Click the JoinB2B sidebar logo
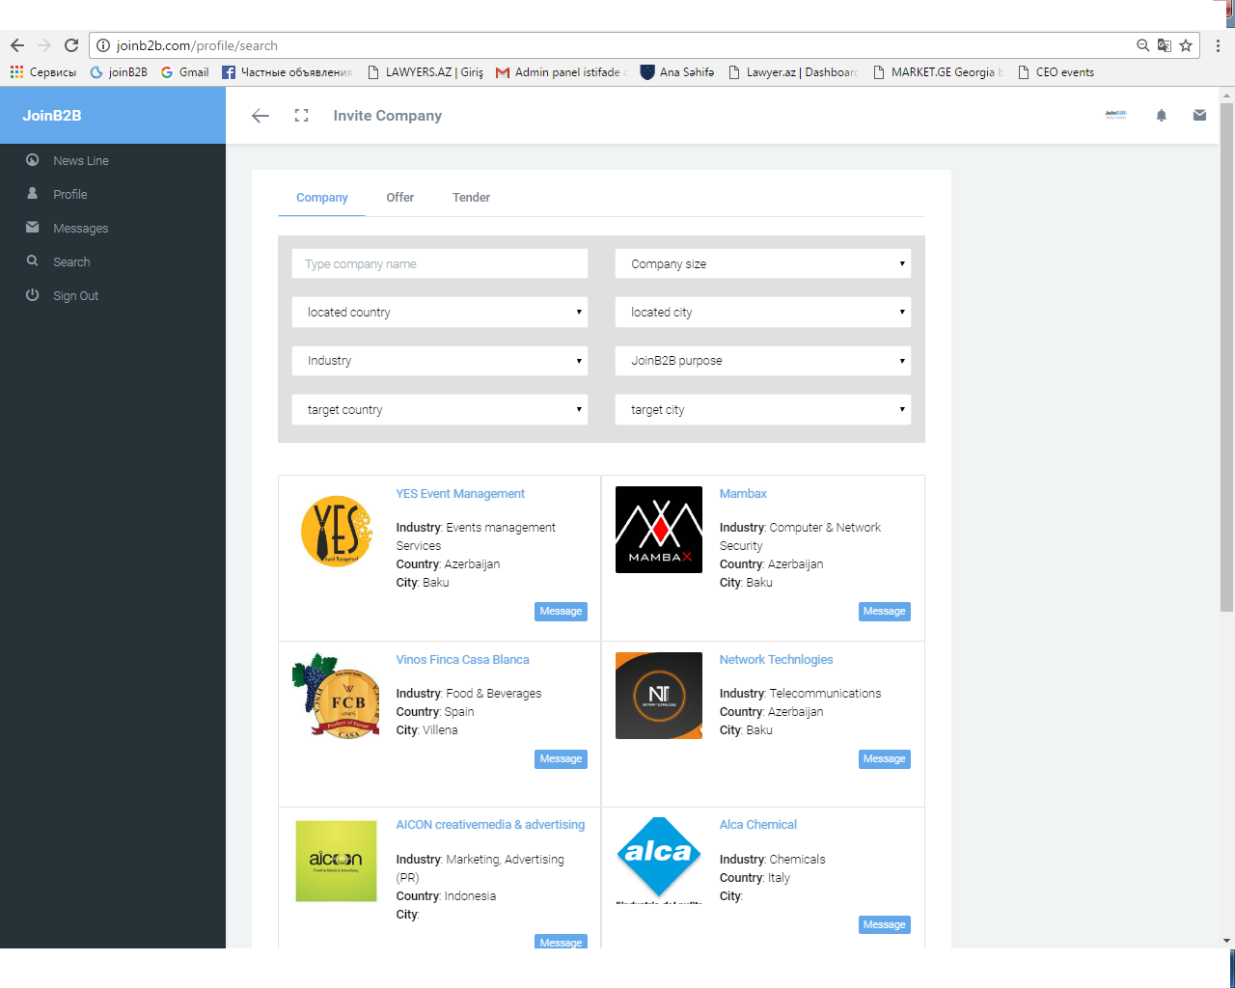Viewport: 1235px width, 988px height. pyautogui.click(x=52, y=116)
